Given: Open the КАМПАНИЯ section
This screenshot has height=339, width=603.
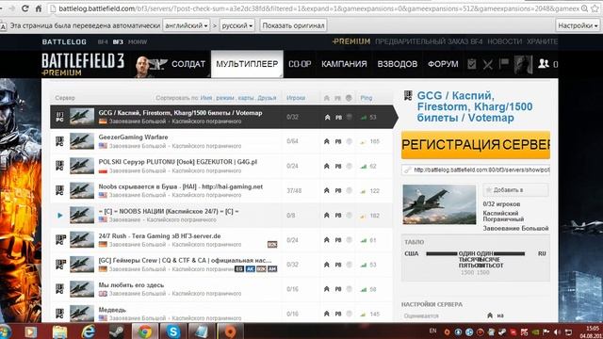Looking at the screenshot, I should point(344,64).
